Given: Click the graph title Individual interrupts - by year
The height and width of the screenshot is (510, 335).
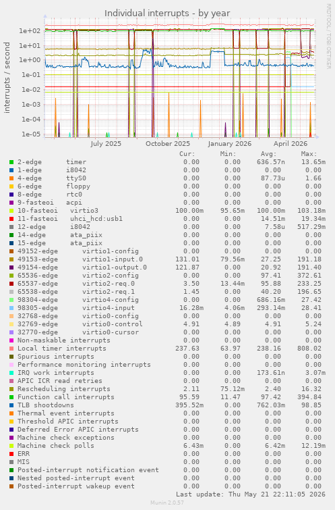Looking at the screenshot, I should [167, 14].
